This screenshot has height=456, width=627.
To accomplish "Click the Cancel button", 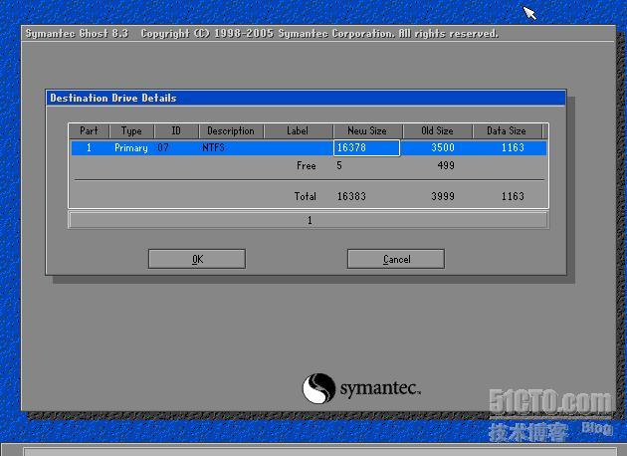I will (396, 259).
